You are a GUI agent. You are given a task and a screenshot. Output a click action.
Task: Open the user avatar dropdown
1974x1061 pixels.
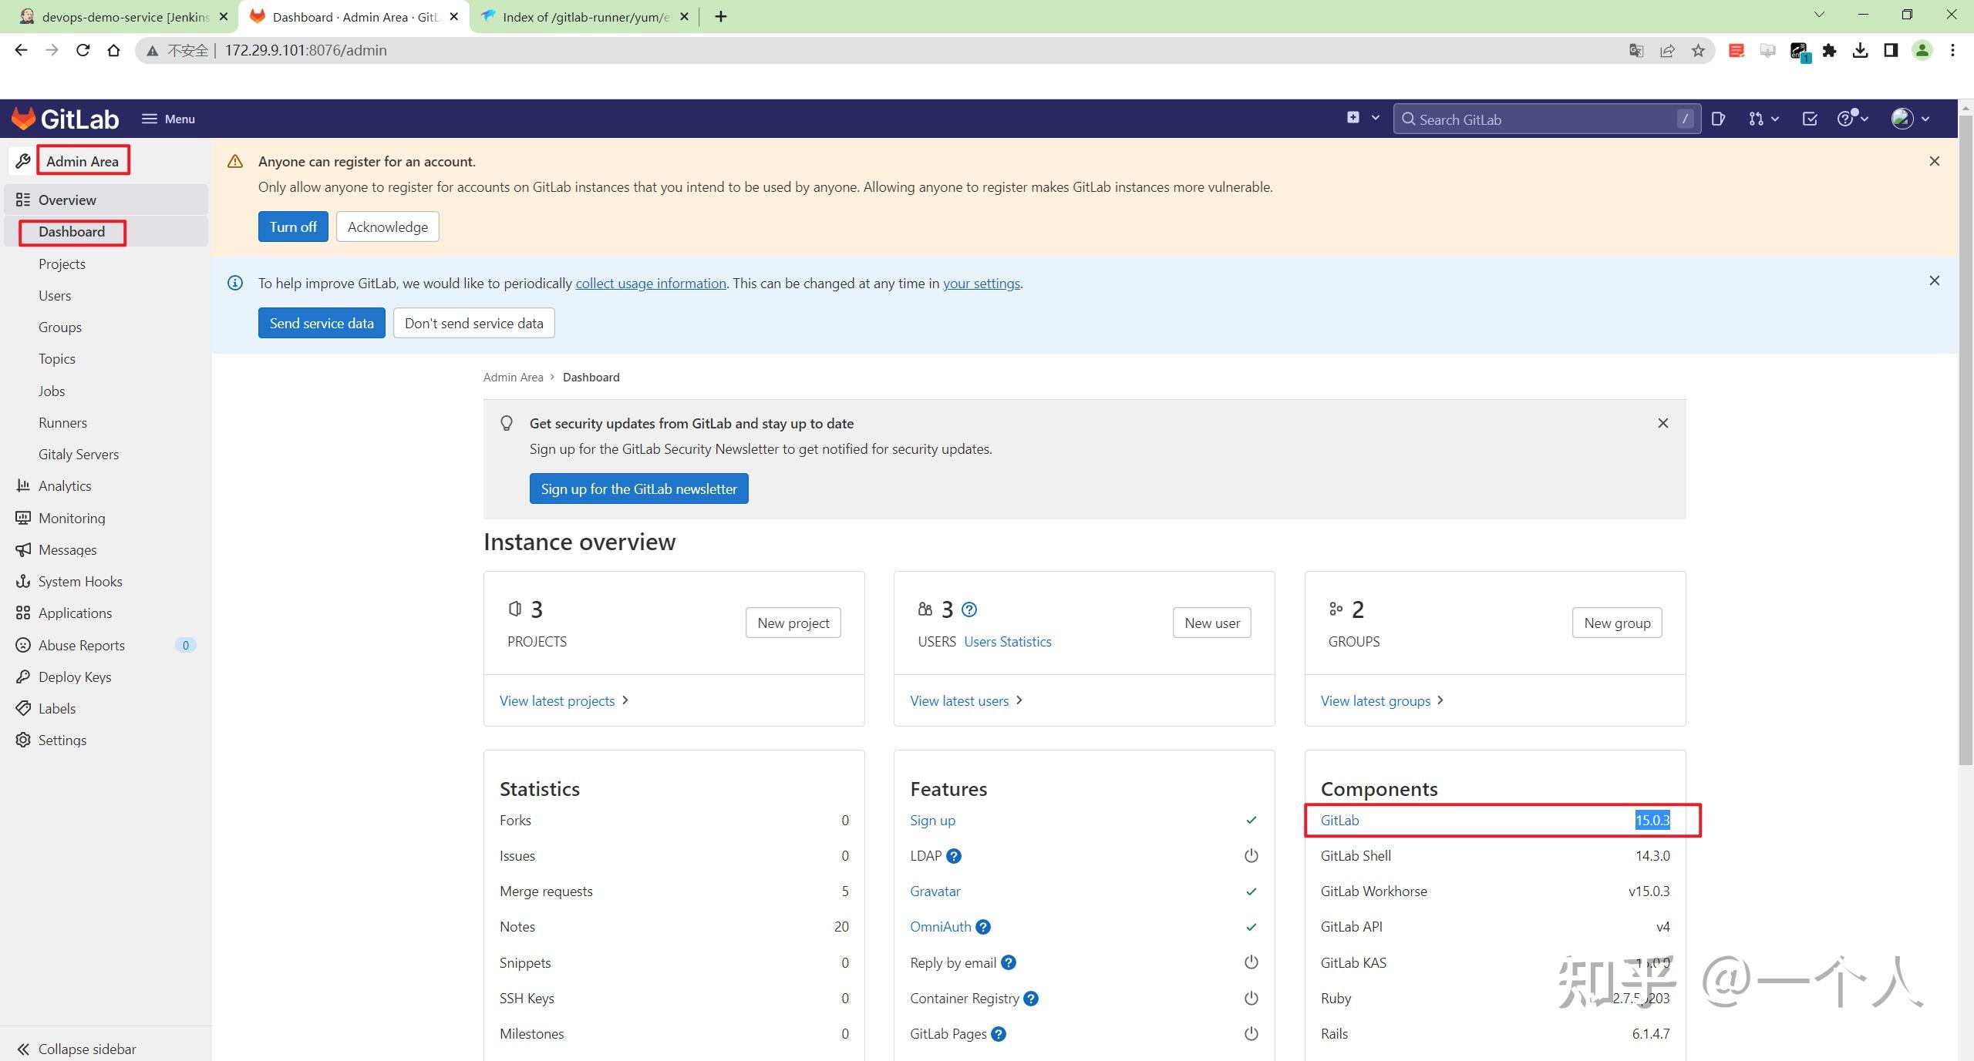(x=1910, y=119)
